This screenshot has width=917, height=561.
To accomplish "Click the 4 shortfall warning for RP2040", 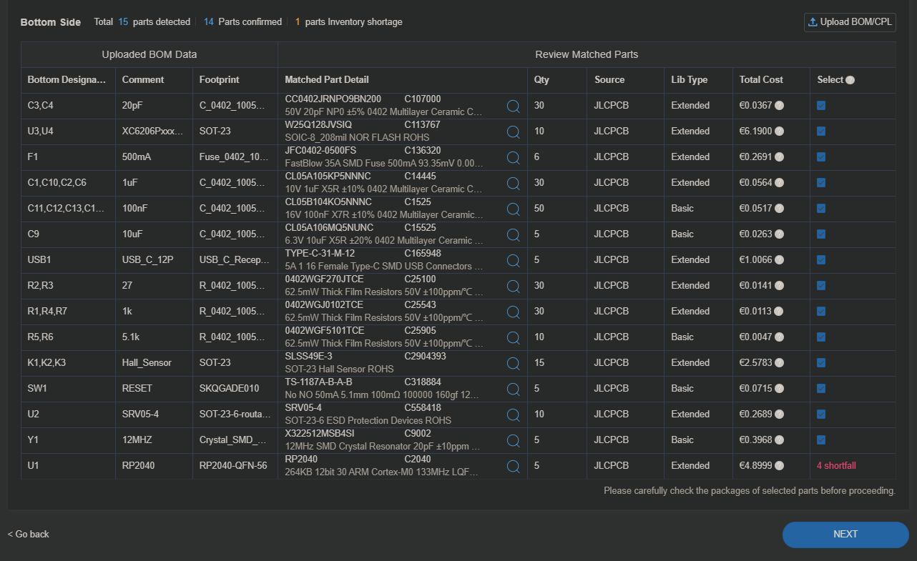I will (836, 466).
